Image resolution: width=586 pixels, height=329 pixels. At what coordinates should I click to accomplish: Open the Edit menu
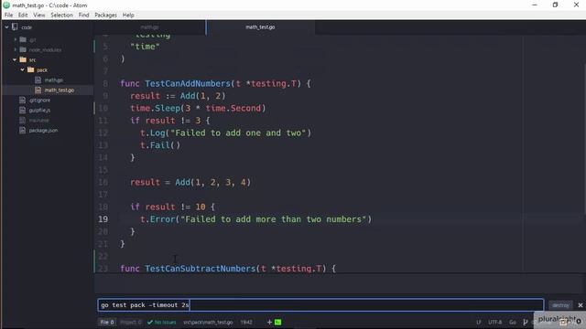pyautogui.click(x=23, y=15)
